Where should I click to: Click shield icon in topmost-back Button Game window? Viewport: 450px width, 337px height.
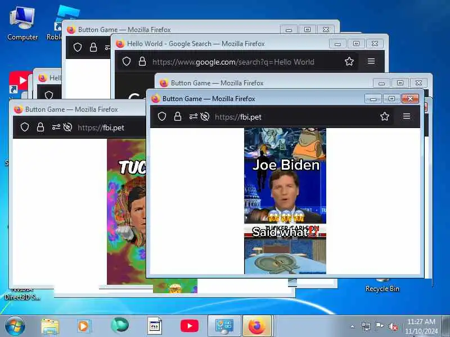coord(78,47)
